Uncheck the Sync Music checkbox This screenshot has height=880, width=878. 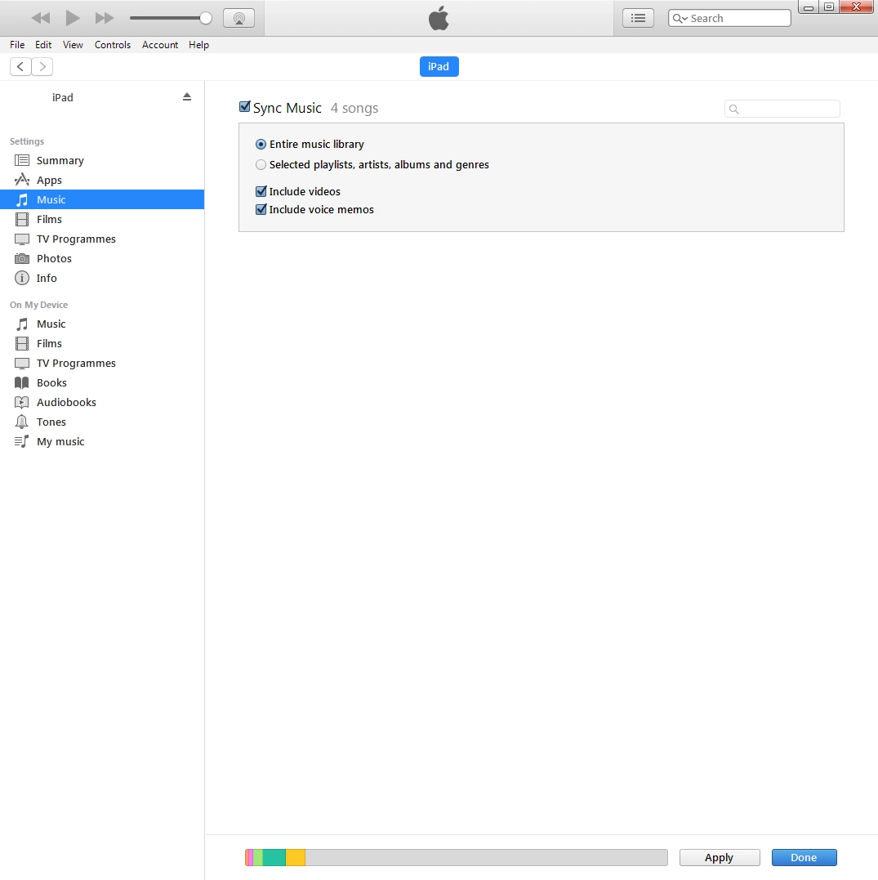pyautogui.click(x=244, y=107)
